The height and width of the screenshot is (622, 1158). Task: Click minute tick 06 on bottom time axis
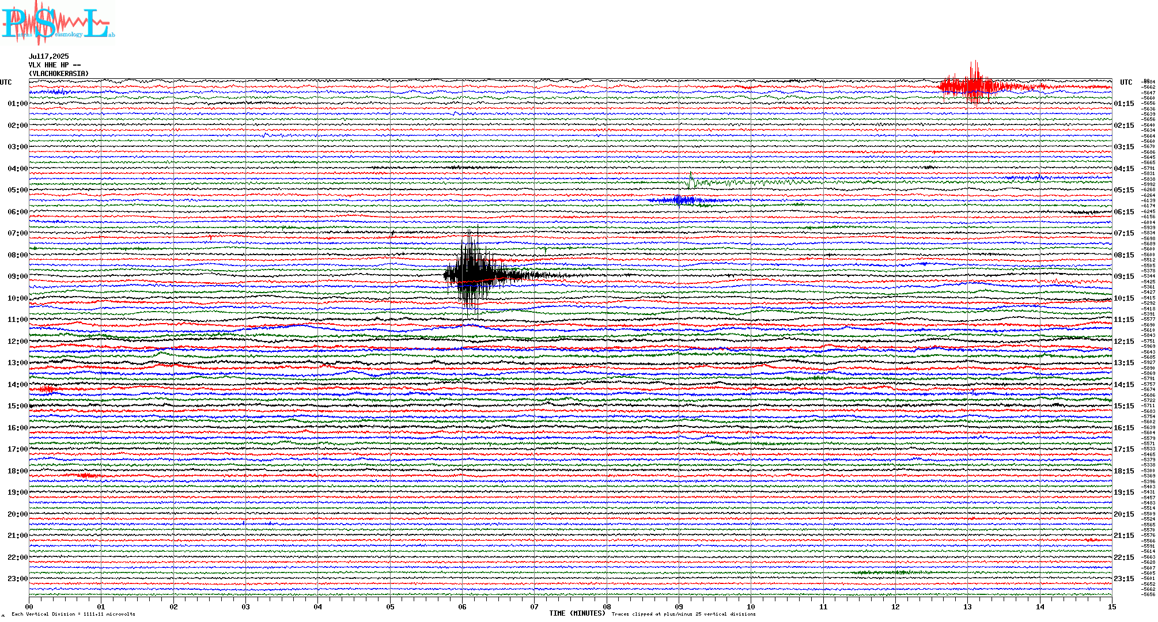click(462, 606)
